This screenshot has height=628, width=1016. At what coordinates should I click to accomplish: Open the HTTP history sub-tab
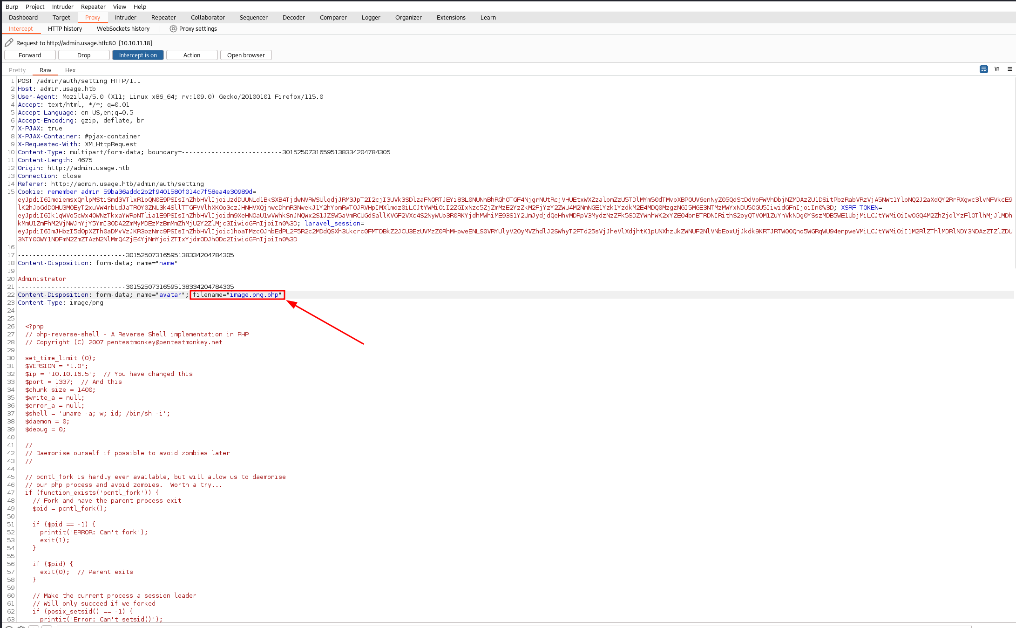(65, 28)
